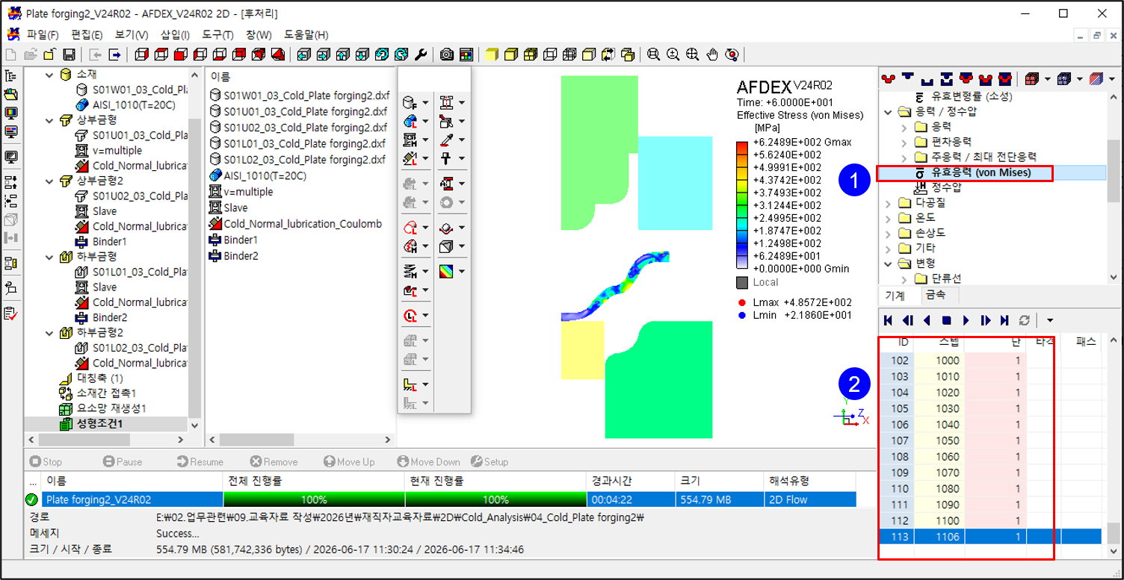Open the 파일(F) menu
1124x580 pixels.
point(43,35)
